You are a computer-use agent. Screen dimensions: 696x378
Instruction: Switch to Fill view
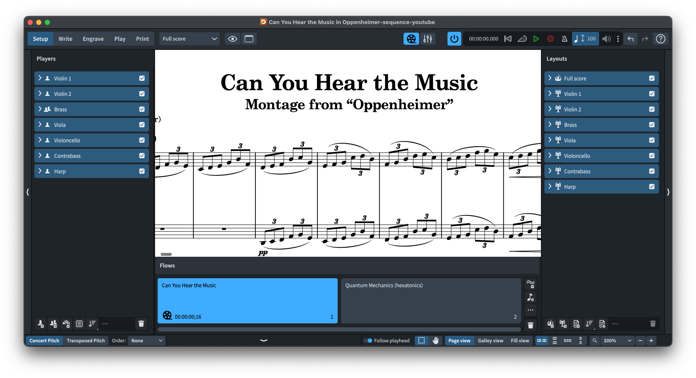[x=520, y=341]
